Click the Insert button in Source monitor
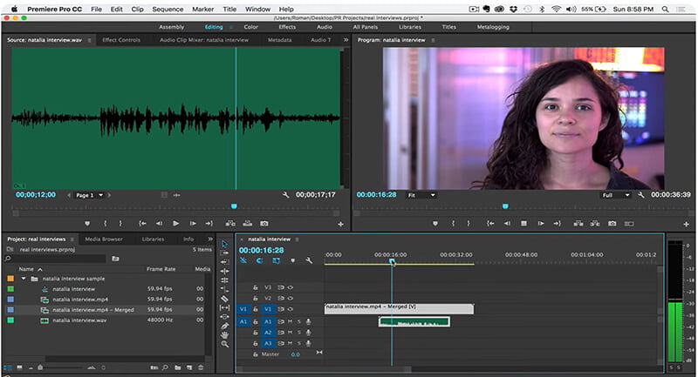 pyautogui.click(x=230, y=224)
